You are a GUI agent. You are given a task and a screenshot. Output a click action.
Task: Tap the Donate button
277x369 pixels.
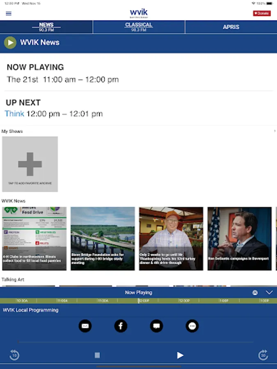coord(262,14)
